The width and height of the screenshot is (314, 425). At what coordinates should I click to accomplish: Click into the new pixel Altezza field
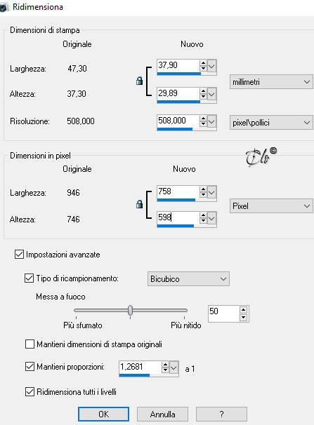(x=178, y=217)
